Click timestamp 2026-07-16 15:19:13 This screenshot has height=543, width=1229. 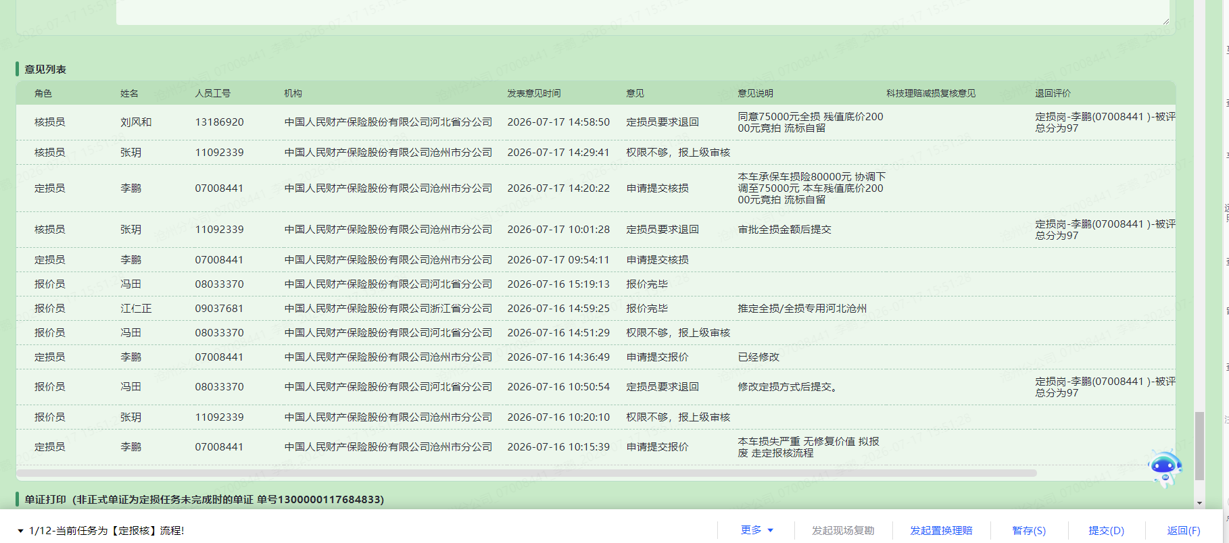[558, 284]
